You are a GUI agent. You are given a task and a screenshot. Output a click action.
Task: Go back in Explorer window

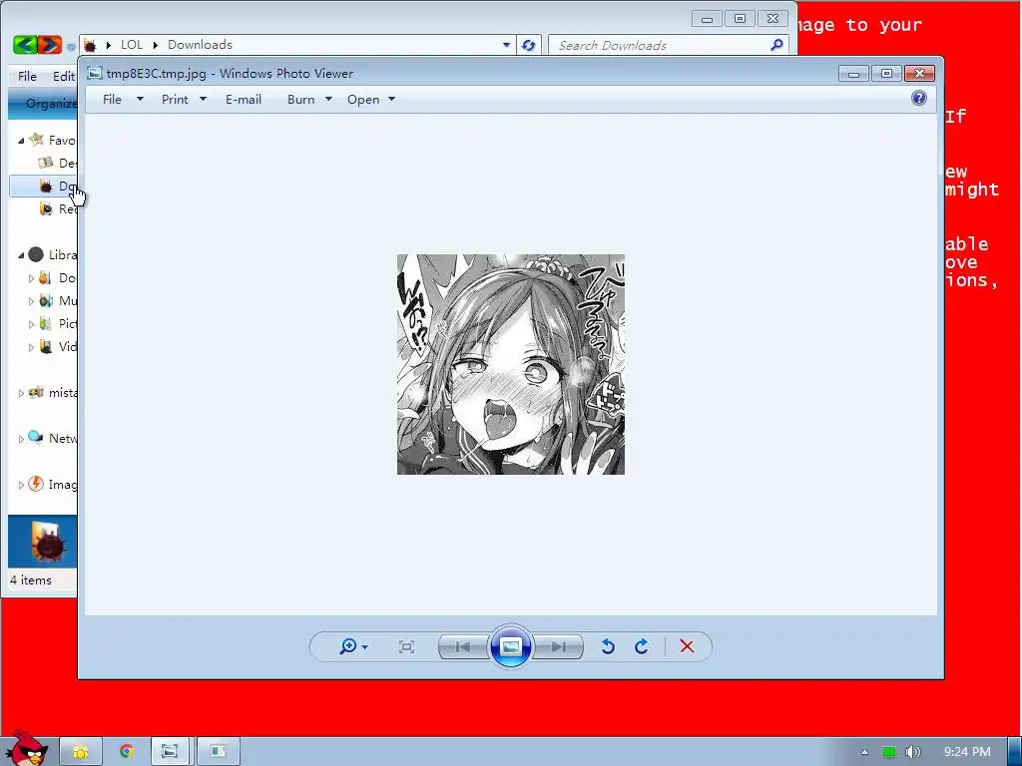(25, 44)
